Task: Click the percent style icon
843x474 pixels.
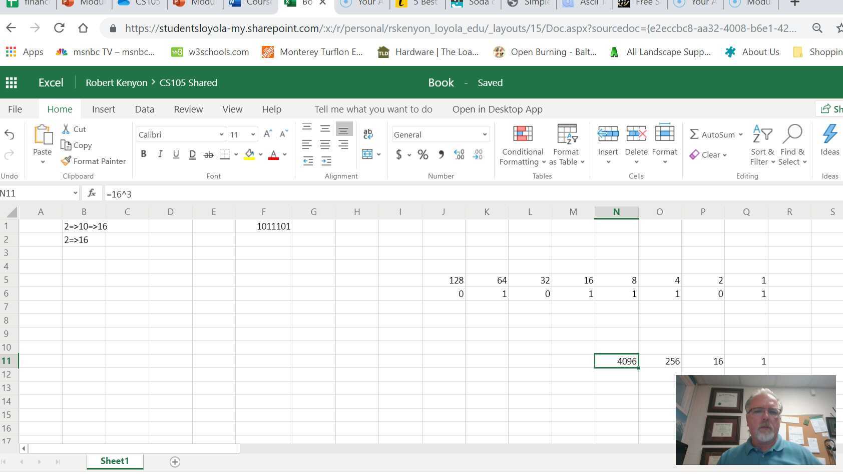Action: 423,154
